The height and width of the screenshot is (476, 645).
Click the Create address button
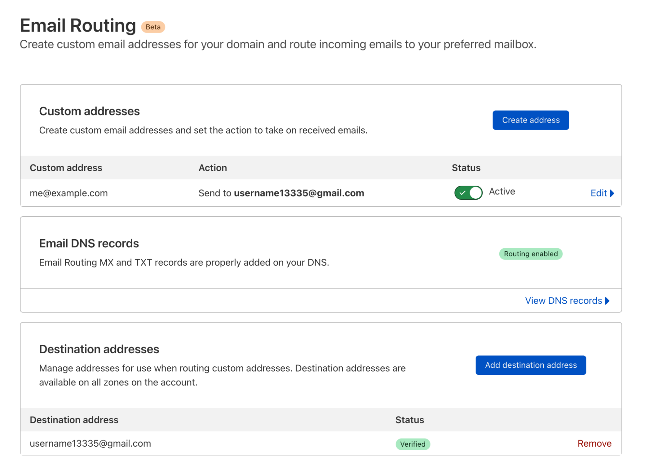point(530,120)
